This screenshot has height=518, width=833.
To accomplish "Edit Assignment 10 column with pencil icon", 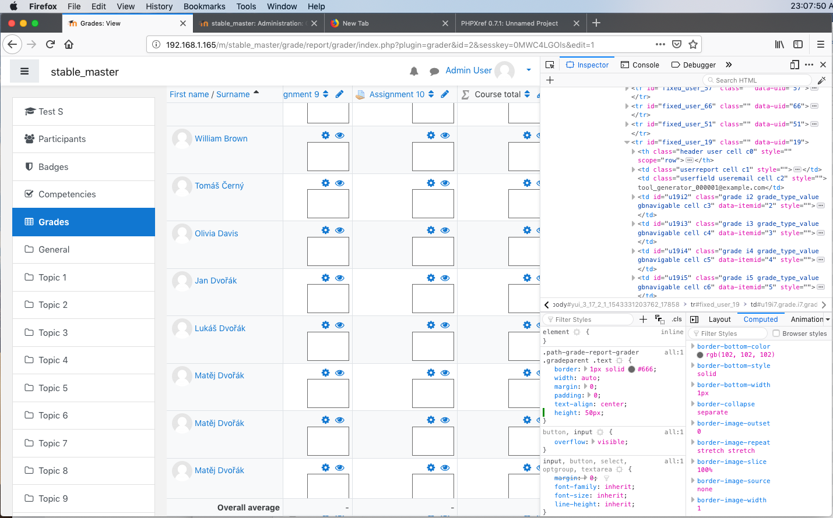I will coord(445,94).
